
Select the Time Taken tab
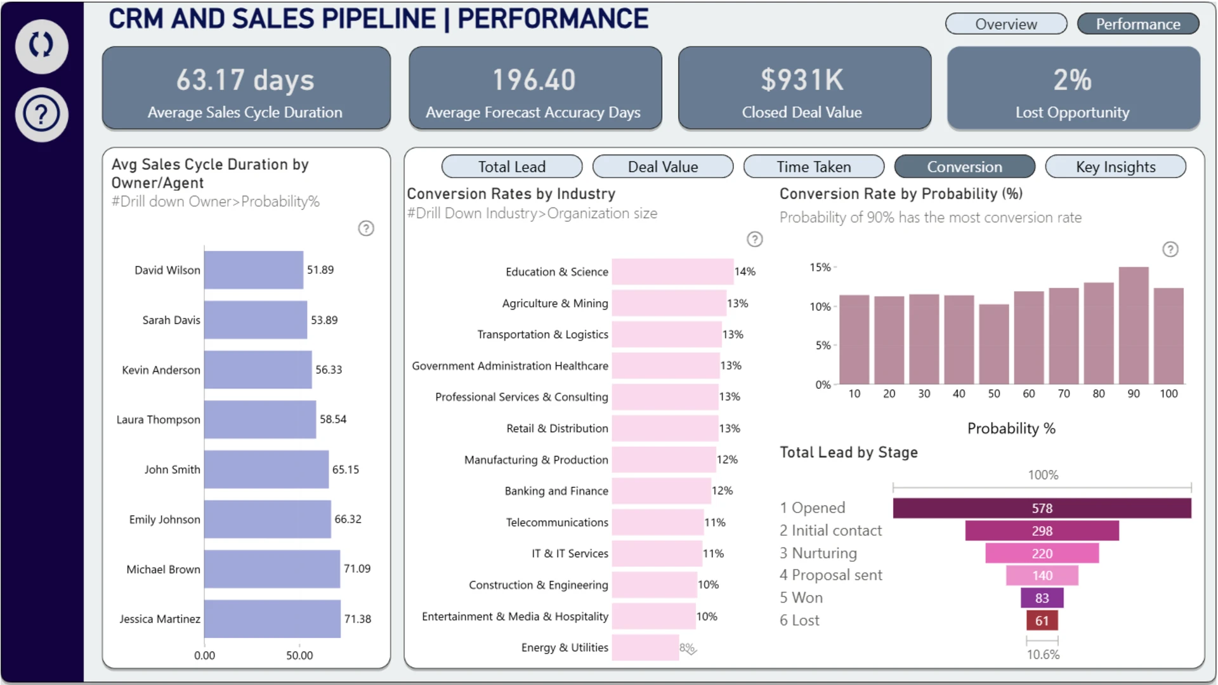tap(814, 167)
